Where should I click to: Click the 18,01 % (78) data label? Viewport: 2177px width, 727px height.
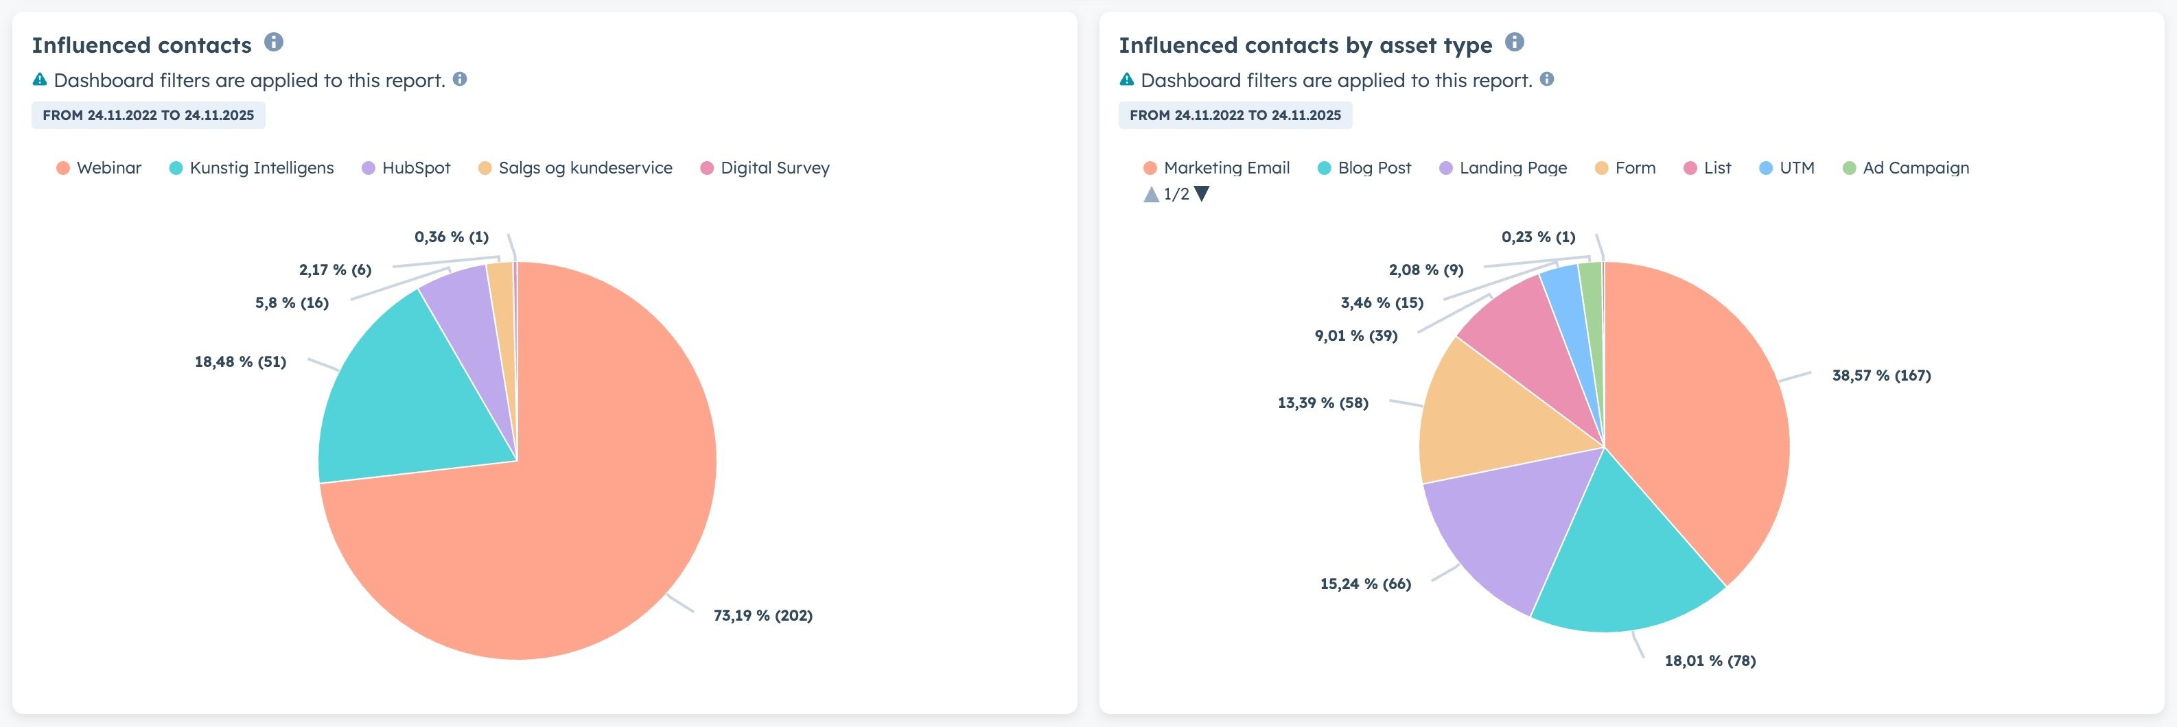pyautogui.click(x=1710, y=661)
